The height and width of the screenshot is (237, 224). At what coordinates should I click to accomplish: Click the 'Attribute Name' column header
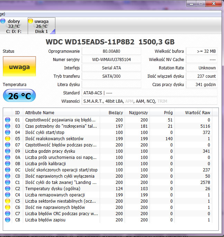[61, 113]
